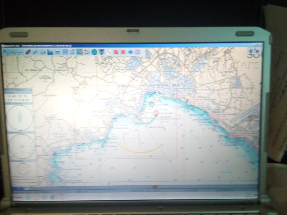The height and width of the screenshot is (215, 287).
Task: Click the orange marker on bottom chart bar
Action: point(155,187)
